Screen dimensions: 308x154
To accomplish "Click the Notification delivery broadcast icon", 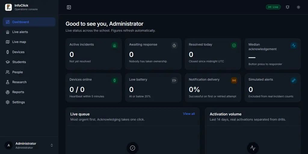I will [234, 80].
